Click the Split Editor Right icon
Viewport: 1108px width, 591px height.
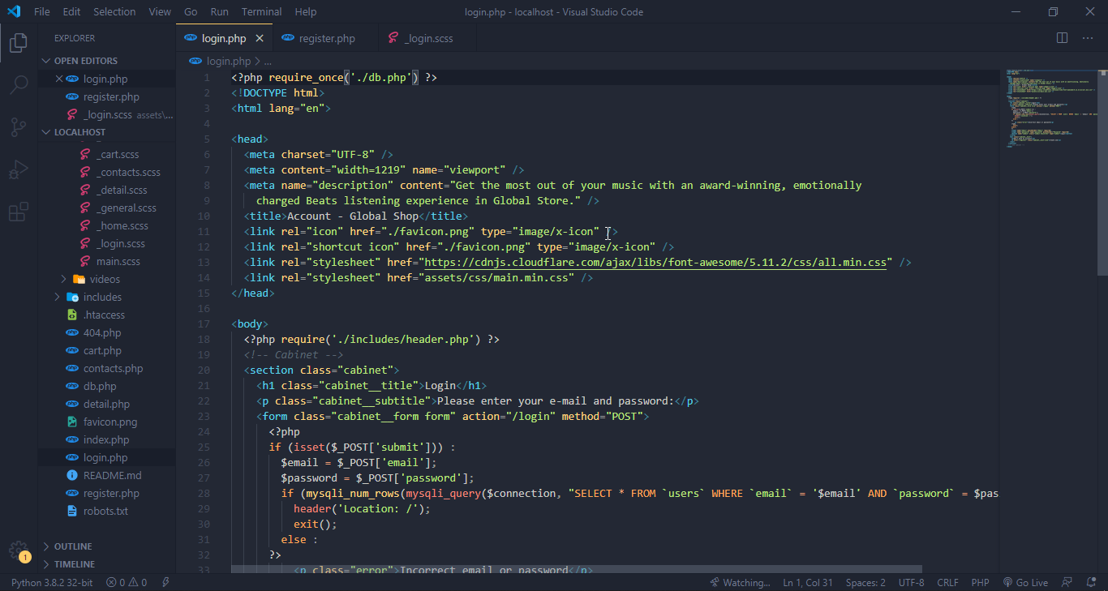click(x=1062, y=38)
